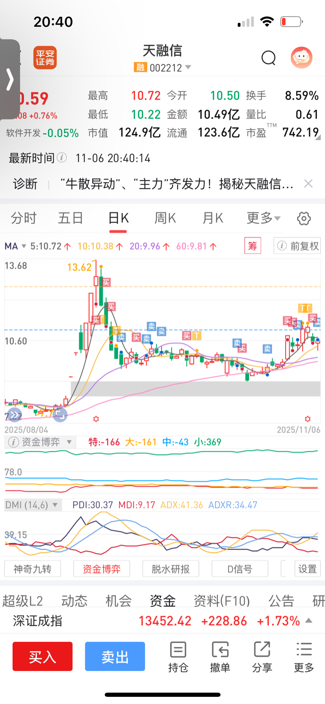The height and width of the screenshot is (704, 325).
Task: Tap the 融 margin badge
Action: tap(140, 67)
